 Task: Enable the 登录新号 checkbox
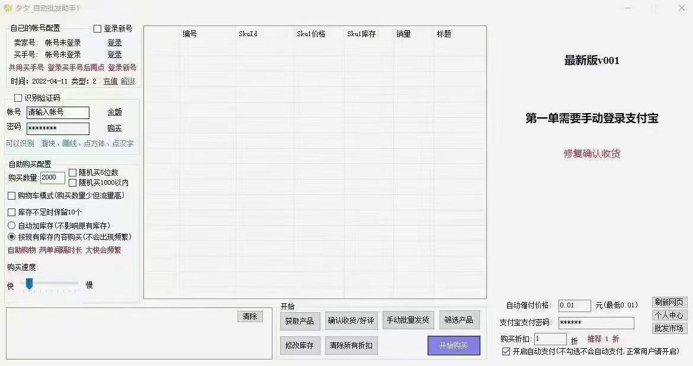(x=97, y=28)
